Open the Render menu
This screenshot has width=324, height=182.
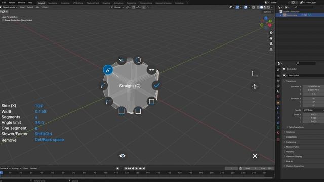point(12,3)
